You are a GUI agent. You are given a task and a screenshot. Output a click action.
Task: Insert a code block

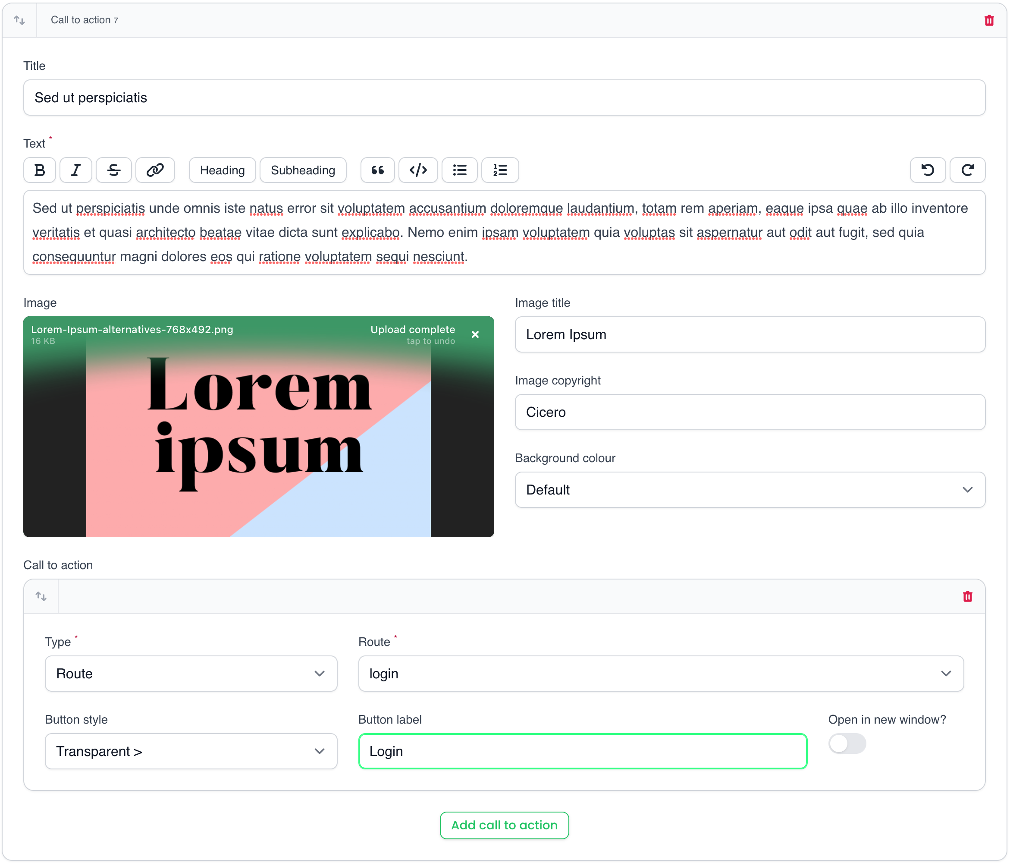(x=418, y=170)
